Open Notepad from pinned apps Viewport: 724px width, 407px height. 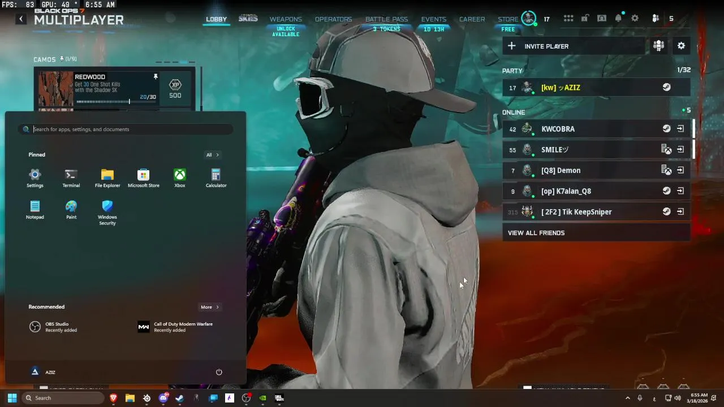35,210
